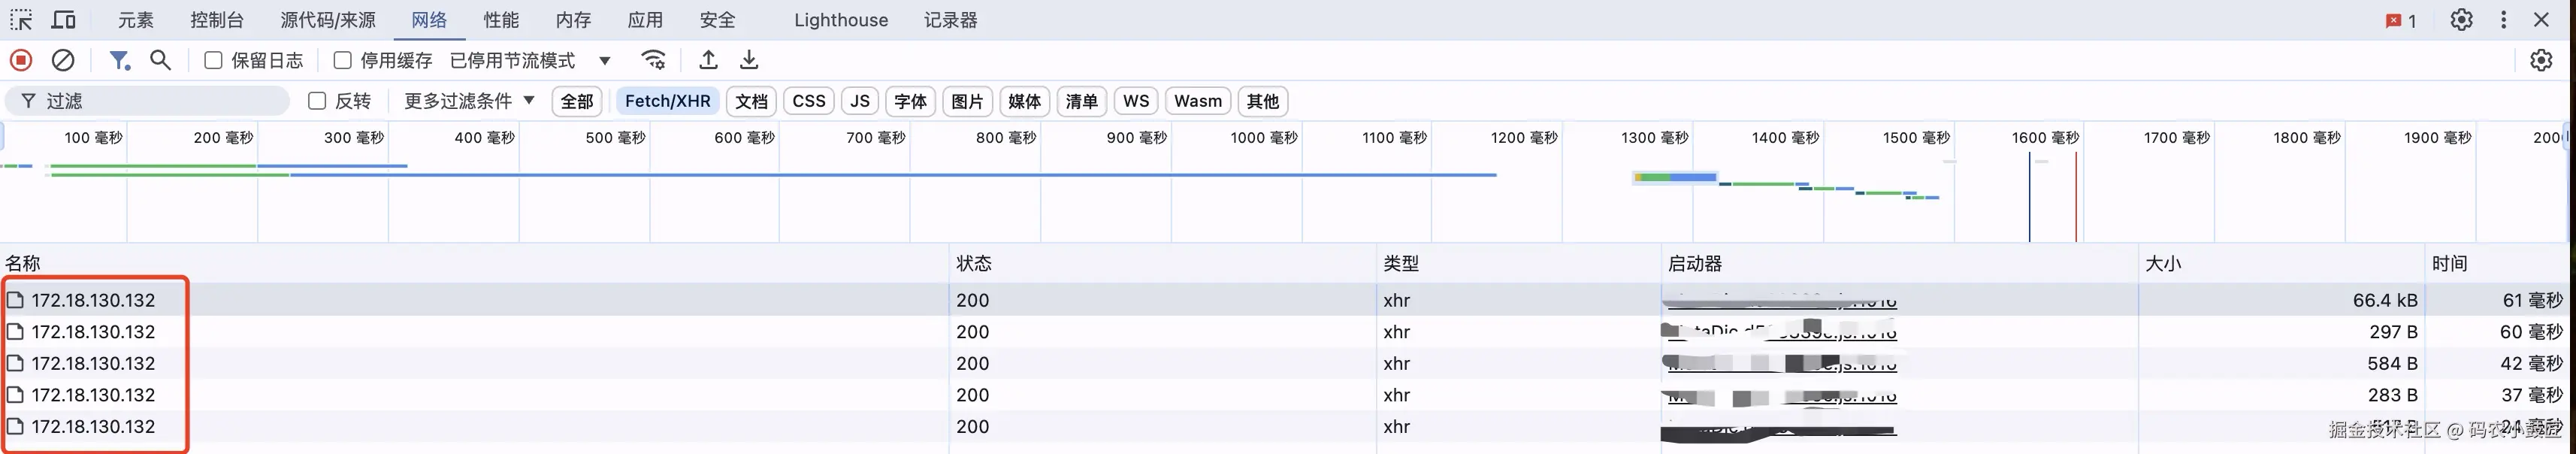Open network panel settings gear
The height and width of the screenshot is (454, 2576).
coord(2541,60)
